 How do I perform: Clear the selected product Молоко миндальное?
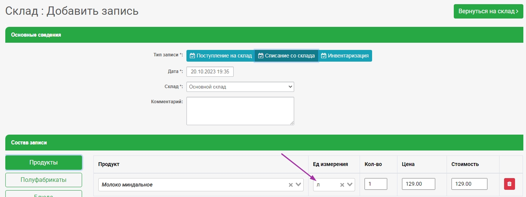click(291, 185)
